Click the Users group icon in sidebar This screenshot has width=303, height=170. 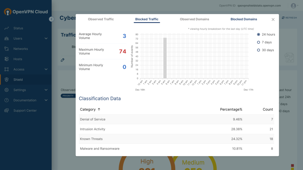(7, 38)
